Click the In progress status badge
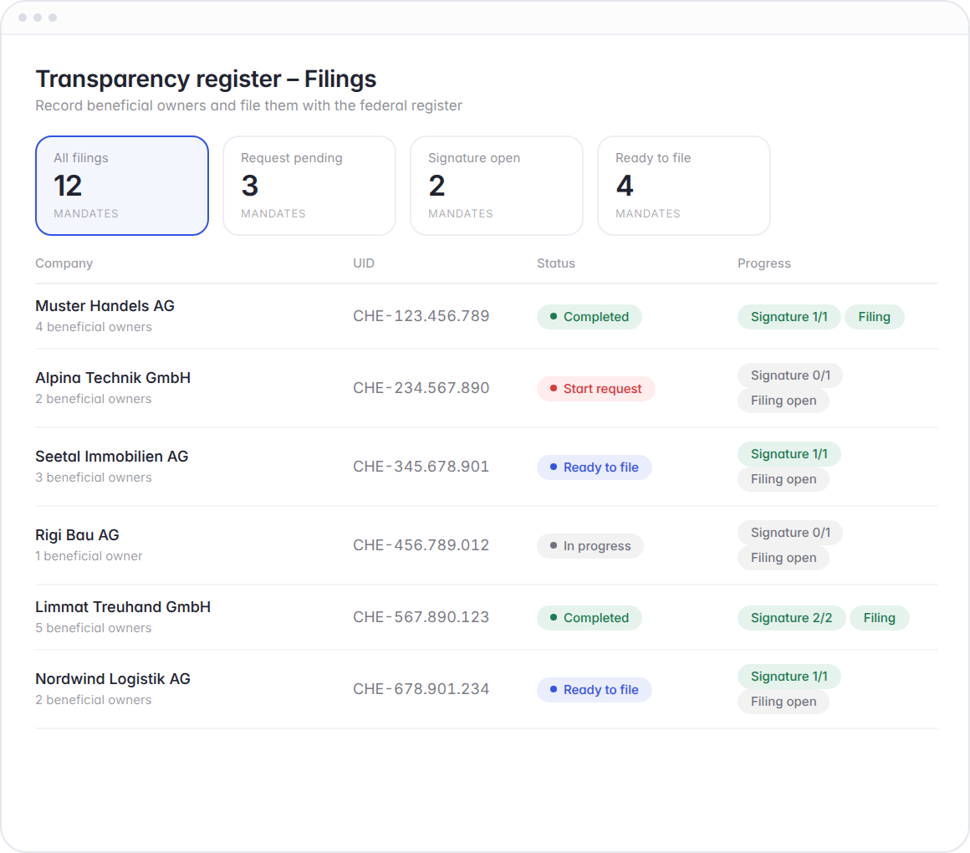Image resolution: width=970 pixels, height=853 pixels. coord(590,546)
